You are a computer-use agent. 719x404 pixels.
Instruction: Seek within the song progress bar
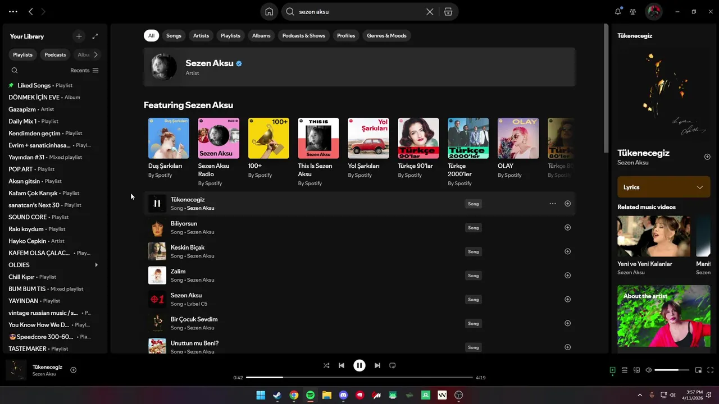click(x=359, y=378)
